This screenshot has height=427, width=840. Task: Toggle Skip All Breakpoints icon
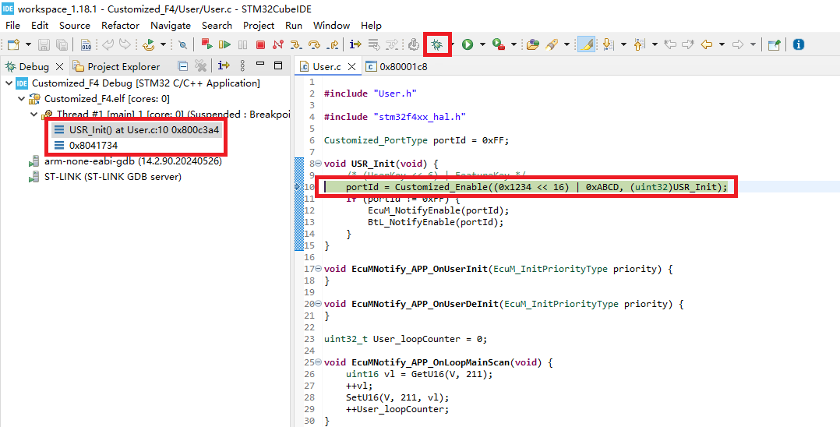pos(182,44)
